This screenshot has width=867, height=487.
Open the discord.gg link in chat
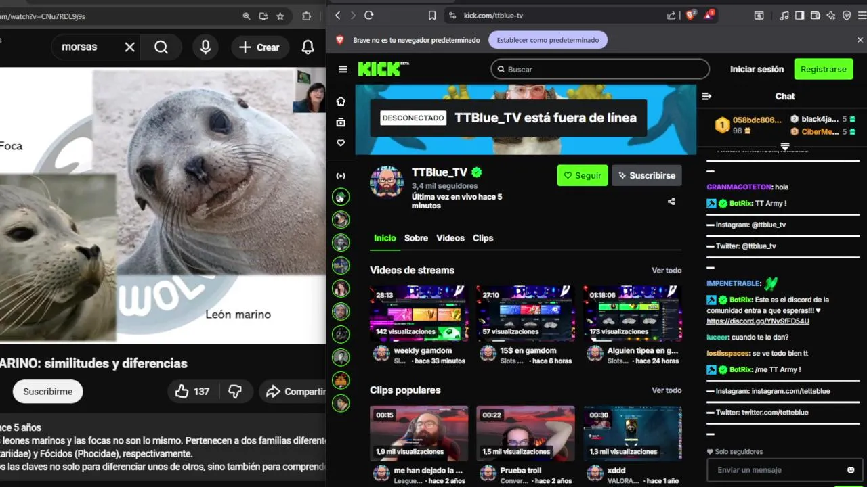tap(758, 321)
